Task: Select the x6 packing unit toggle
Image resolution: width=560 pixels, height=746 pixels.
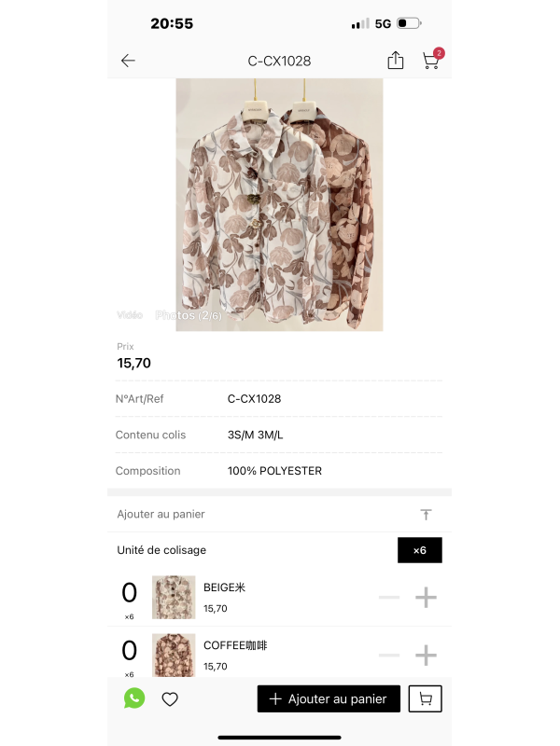Action: pos(419,550)
